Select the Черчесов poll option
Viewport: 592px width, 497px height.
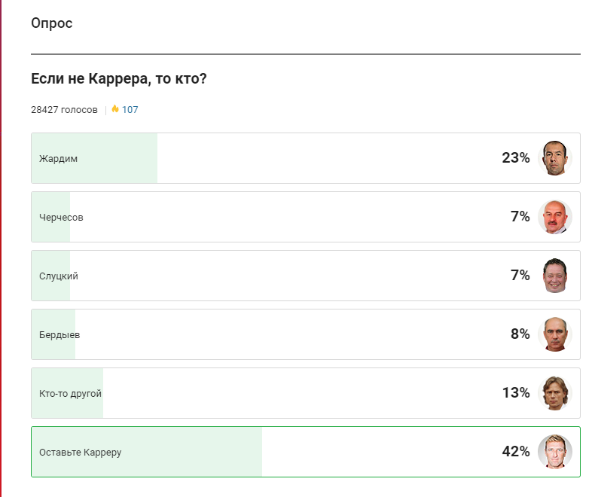point(62,218)
